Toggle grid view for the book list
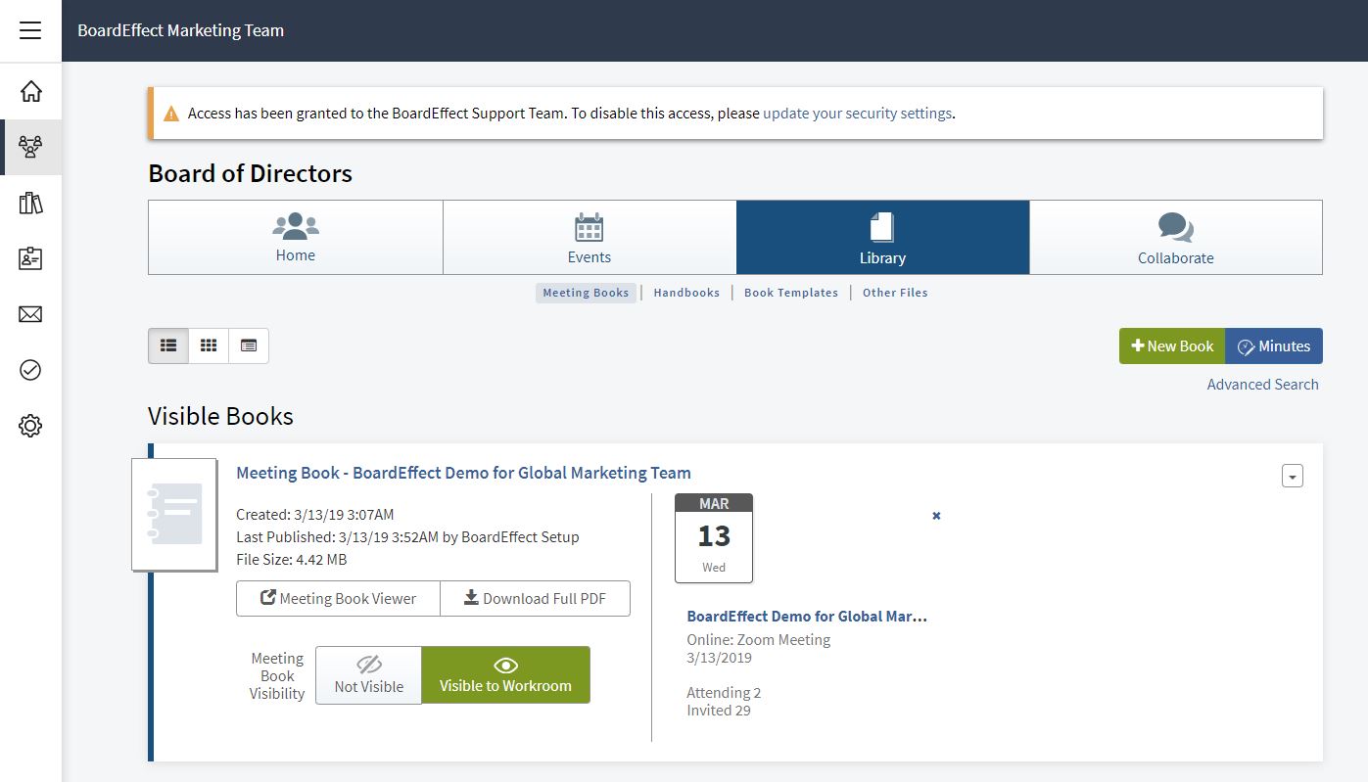 point(208,345)
